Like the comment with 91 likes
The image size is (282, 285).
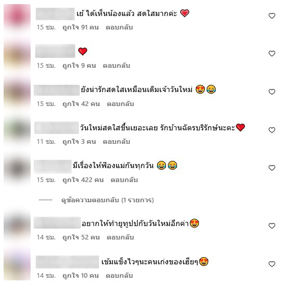tap(272, 16)
